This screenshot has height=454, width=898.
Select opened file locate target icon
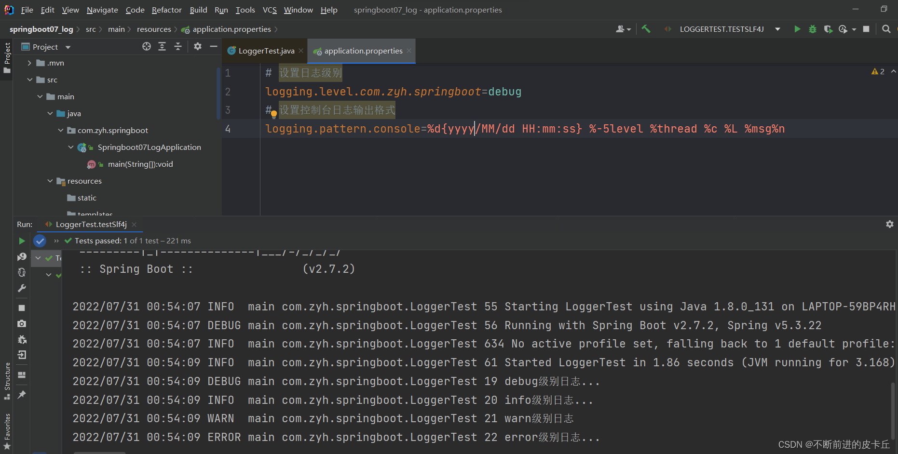(x=147, y=46)
